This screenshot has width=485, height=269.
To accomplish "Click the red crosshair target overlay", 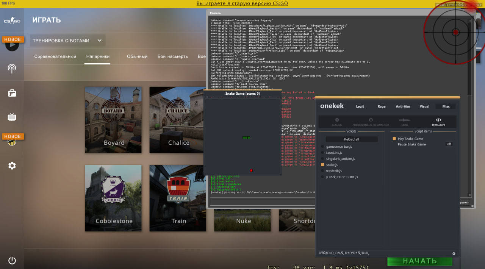I will tap(455, 32).
